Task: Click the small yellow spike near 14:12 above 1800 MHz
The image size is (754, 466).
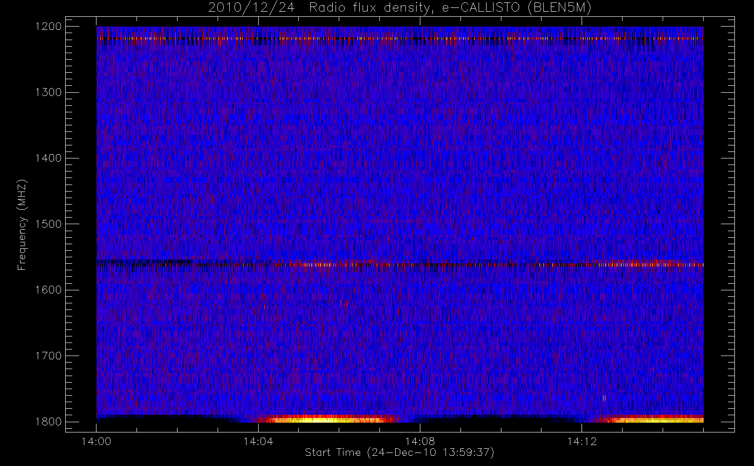Action: pos(604,398)
